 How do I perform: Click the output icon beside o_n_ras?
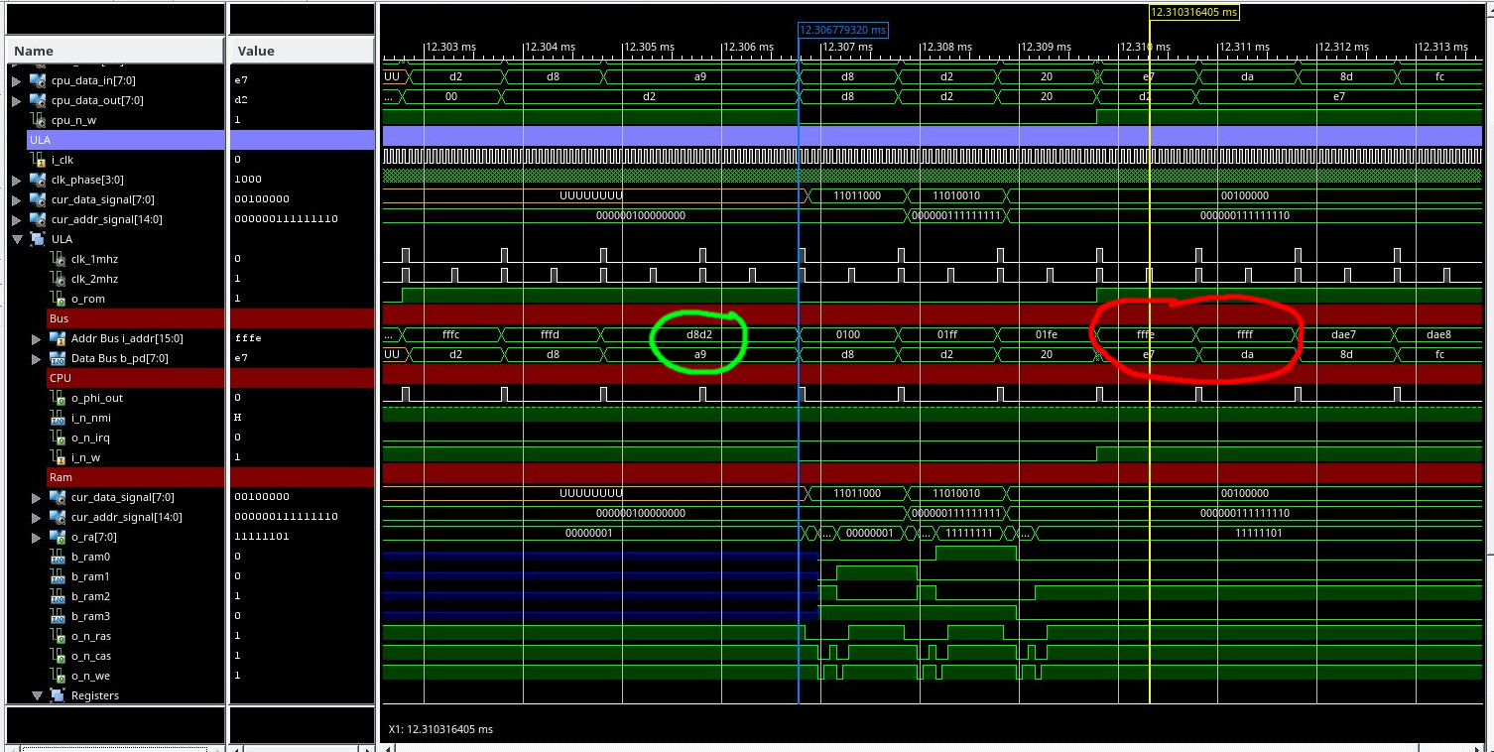pyautogui.click(x=58, y=636)
